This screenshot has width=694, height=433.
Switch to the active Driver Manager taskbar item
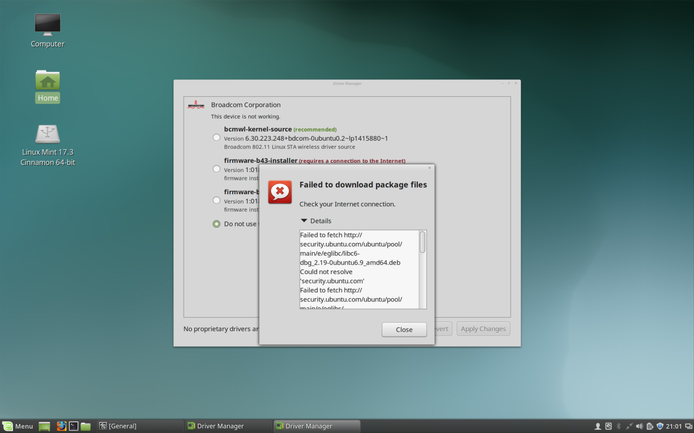[317, 426]
